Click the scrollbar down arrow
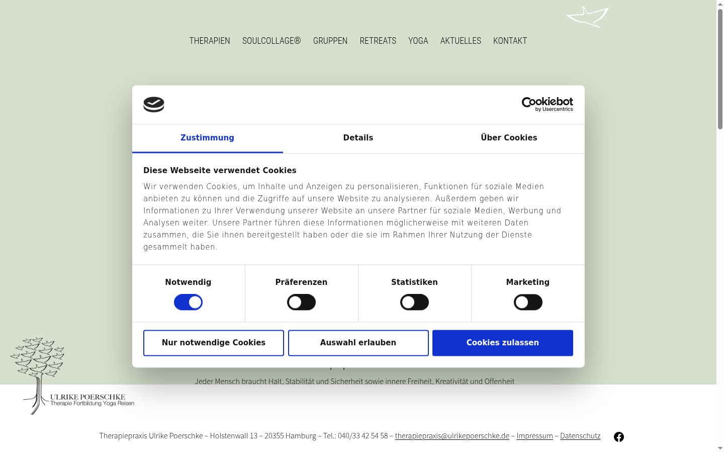Screen dimensions: 724x453 point(720,448)
